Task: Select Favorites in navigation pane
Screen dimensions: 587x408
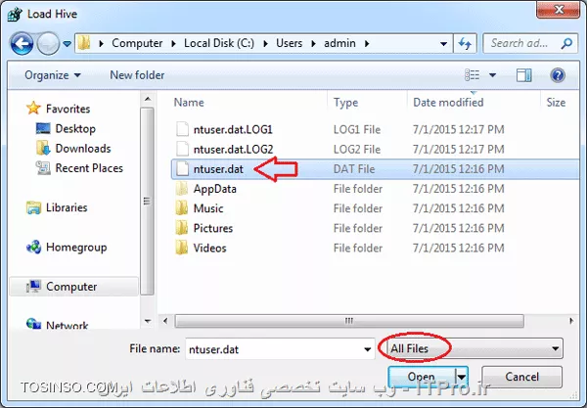Action: pyautogui.click(x=68, y=109)
